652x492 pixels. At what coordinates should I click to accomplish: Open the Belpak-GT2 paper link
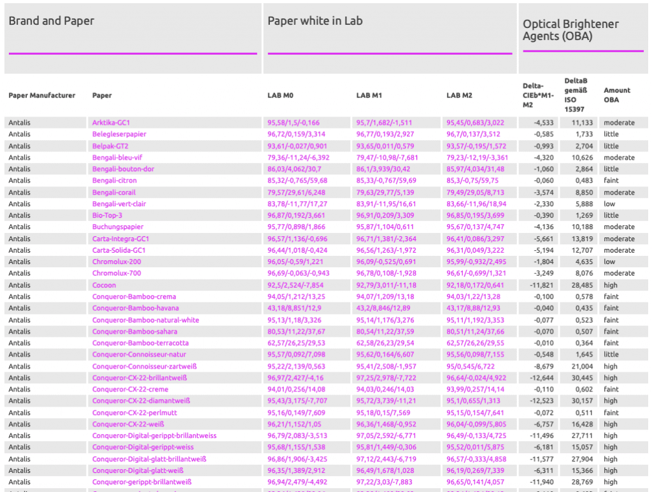coord(110,146)
